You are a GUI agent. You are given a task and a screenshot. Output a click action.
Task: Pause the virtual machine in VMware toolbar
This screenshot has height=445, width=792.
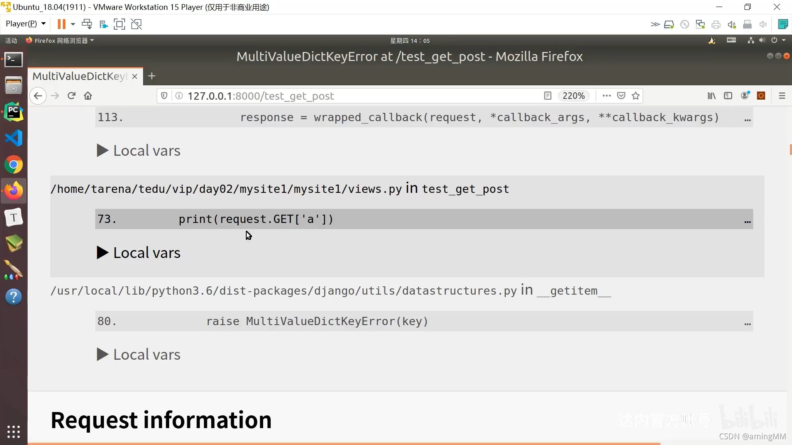[x=61, y=24]
